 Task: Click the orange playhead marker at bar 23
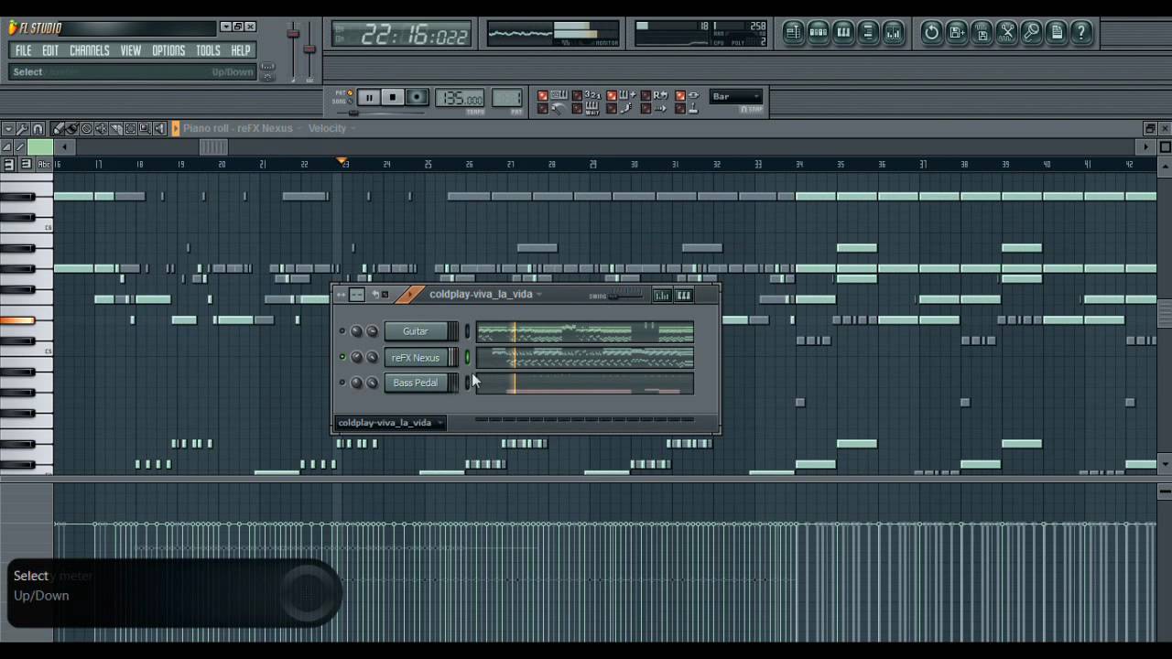click(x=342, y=162)
